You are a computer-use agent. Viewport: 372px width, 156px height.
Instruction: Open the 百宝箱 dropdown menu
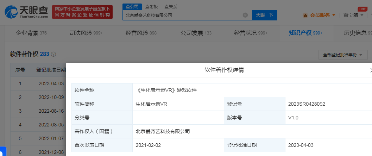pos(353,15)
